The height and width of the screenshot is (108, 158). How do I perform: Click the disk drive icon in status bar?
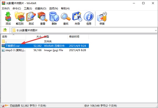pyautogui.click(x=3, y=106)
